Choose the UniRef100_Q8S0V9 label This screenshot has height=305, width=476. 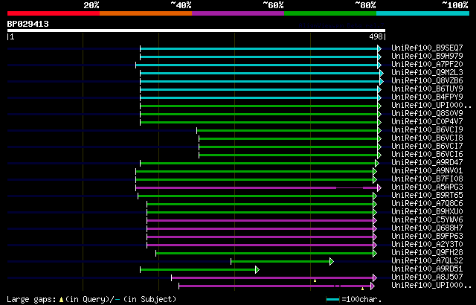coord(427,114)
